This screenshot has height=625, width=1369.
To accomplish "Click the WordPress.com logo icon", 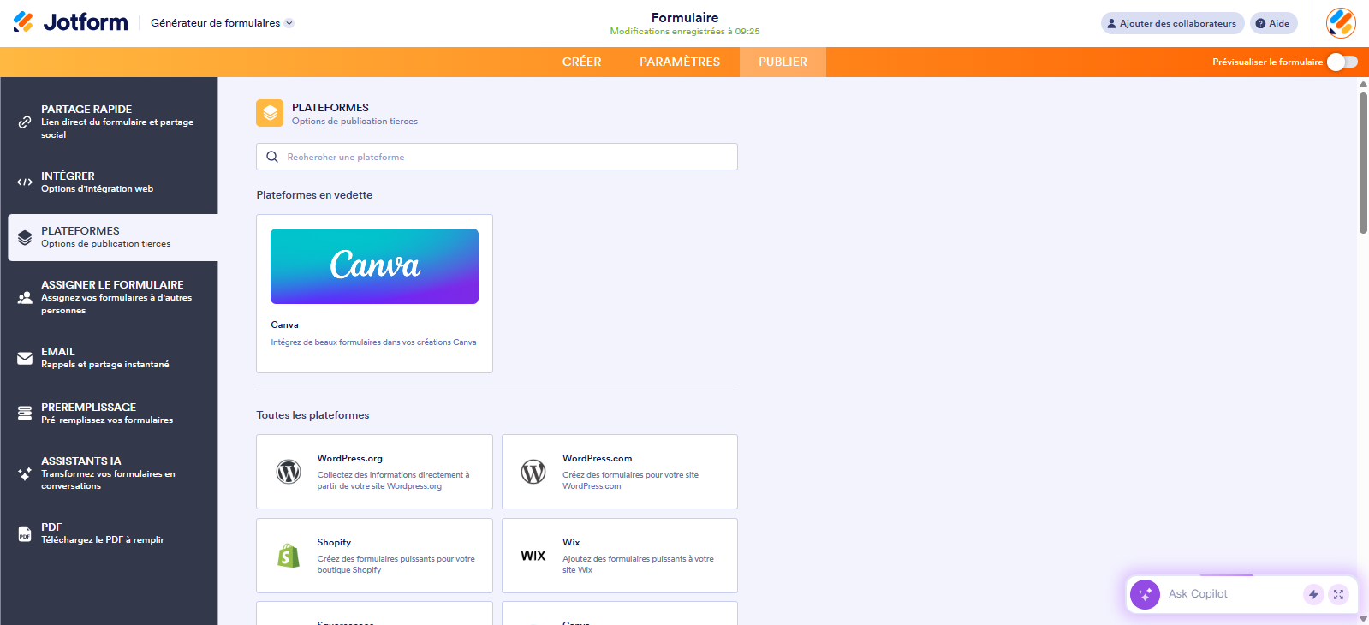I will pos(533,472).
